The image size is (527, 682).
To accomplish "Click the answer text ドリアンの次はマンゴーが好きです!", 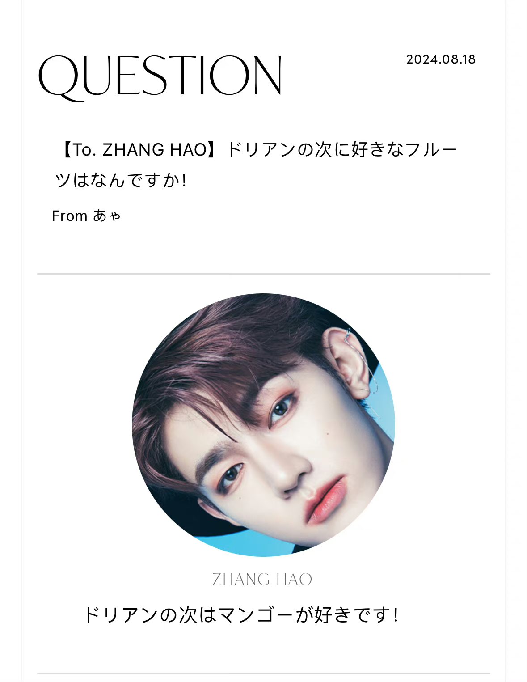I will pyautogui.click(x=240, y=615).
